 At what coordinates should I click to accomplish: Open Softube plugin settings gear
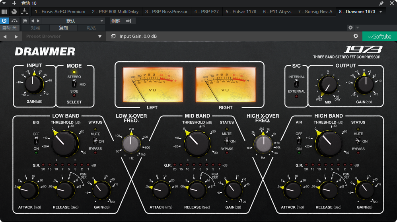pos(356,36)
